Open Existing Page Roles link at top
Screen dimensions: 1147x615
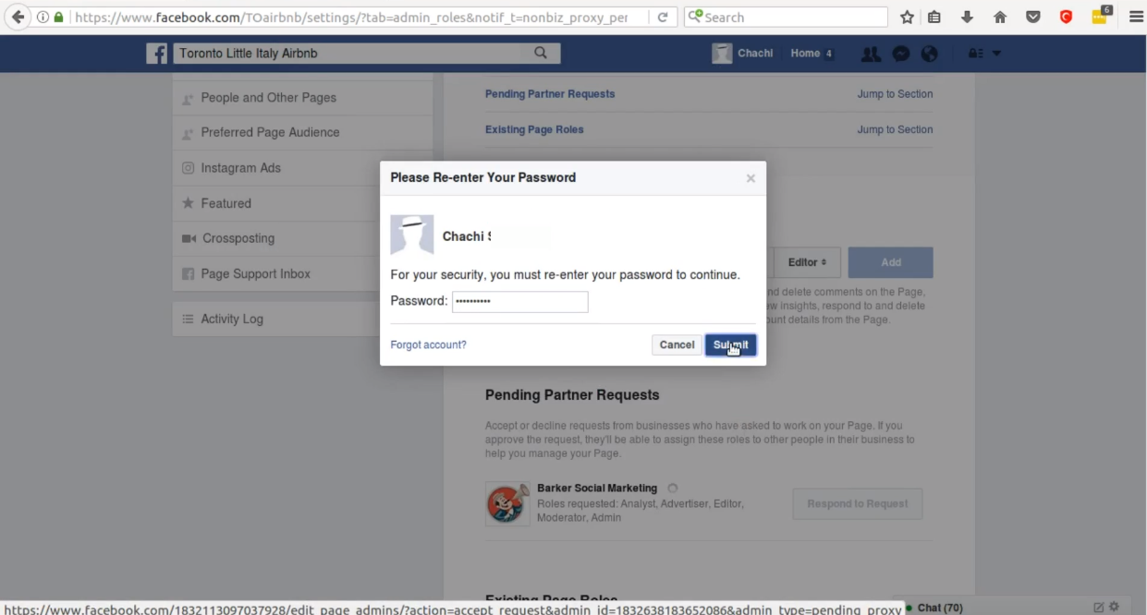click(534, 129)
